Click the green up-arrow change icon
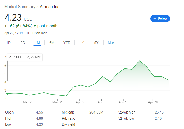This screenshot has height=129, width=184. (35, 26)
